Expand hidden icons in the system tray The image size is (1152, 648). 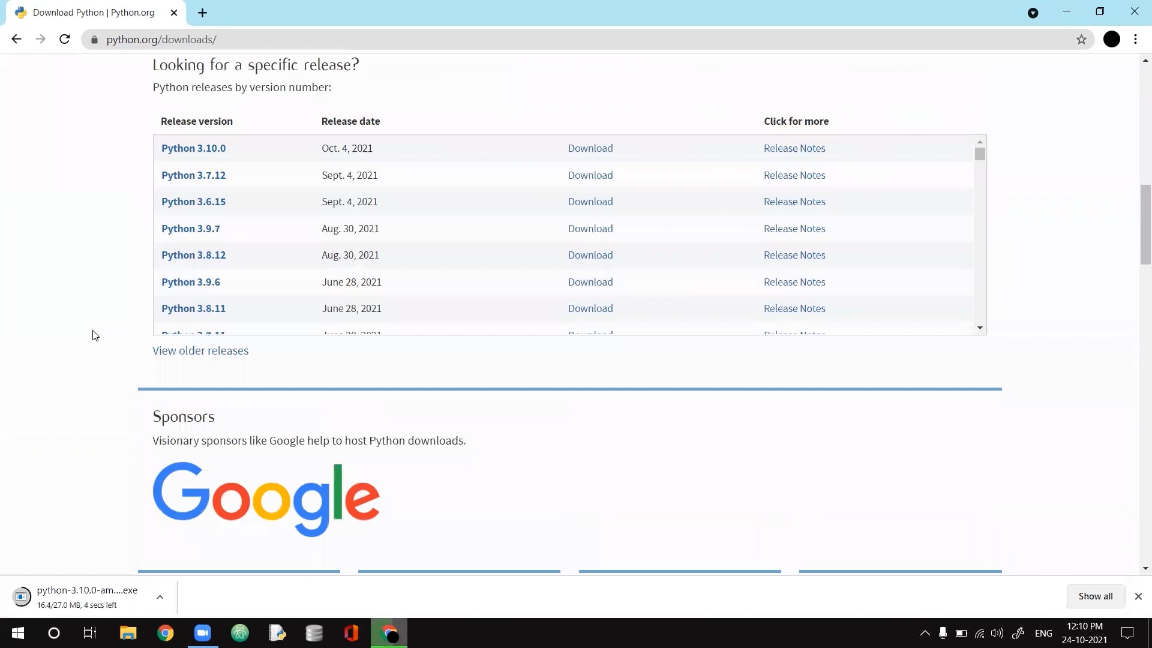(x=925, y=633)
